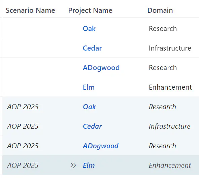Click the non-italic Research cell in Oak row
This screenshot has height=181, width=199.
point(163,28)
